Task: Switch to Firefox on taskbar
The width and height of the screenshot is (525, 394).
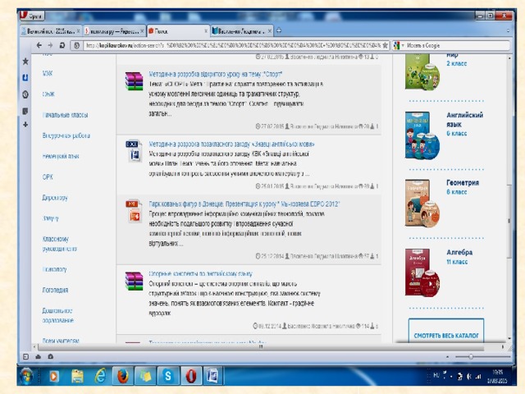Action: (123, 376)
